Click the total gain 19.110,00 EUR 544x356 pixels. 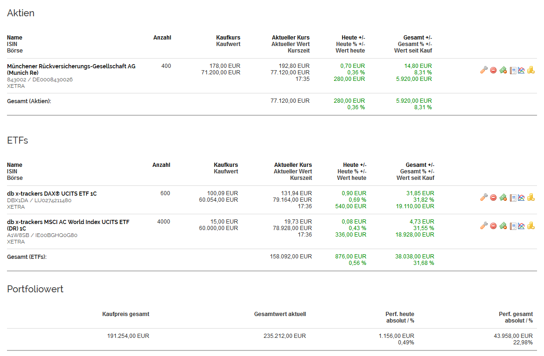pyautogui.click(x=415, y=206)
